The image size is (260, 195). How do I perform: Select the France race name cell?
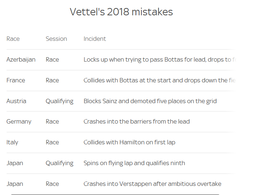tap(16, 80)
